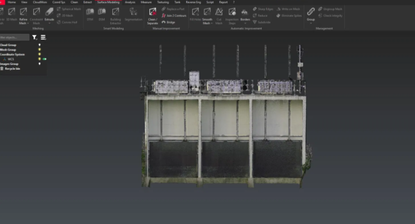Select the Cloud Group tree item
Image resolution: width=415 pixels, height=224 pixels.
click(8, 45)
